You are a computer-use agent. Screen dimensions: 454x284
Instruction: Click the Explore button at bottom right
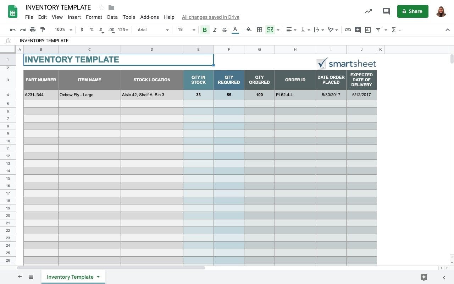click(x=423, y=277)
